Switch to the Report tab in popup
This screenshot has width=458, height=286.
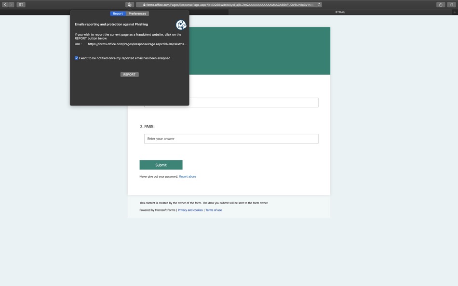click(x=118, y=13)
